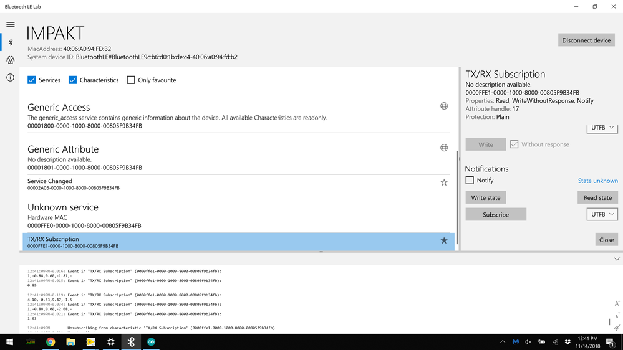This screenshot has height=350, width=623.
Task: Open the UTF8 dropdown above Write button
Action: pyautogui.click(x=602, y=128)
